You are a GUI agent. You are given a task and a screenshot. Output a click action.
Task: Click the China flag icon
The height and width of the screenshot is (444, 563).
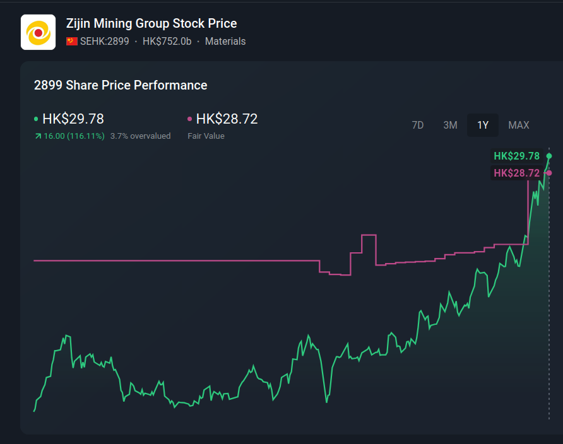[72, 42]
